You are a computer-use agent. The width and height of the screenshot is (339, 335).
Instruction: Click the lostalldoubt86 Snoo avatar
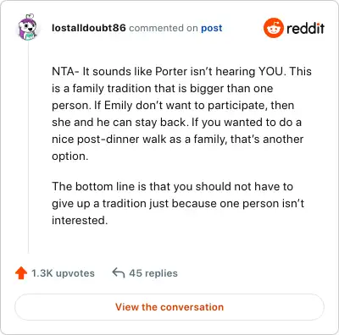(28, 27)
